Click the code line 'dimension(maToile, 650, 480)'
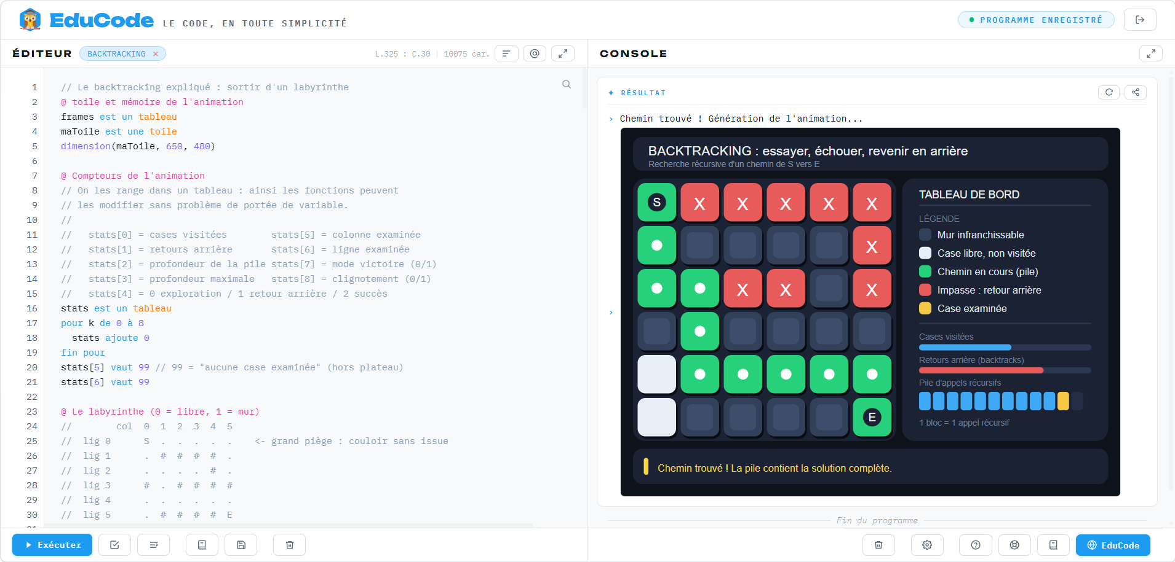The image size is (1175, 562). click(138, 146)
